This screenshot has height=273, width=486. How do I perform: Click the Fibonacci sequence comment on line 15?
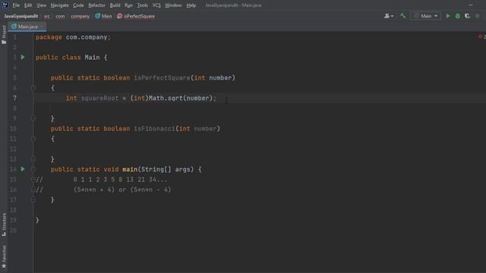pos(120,180)
